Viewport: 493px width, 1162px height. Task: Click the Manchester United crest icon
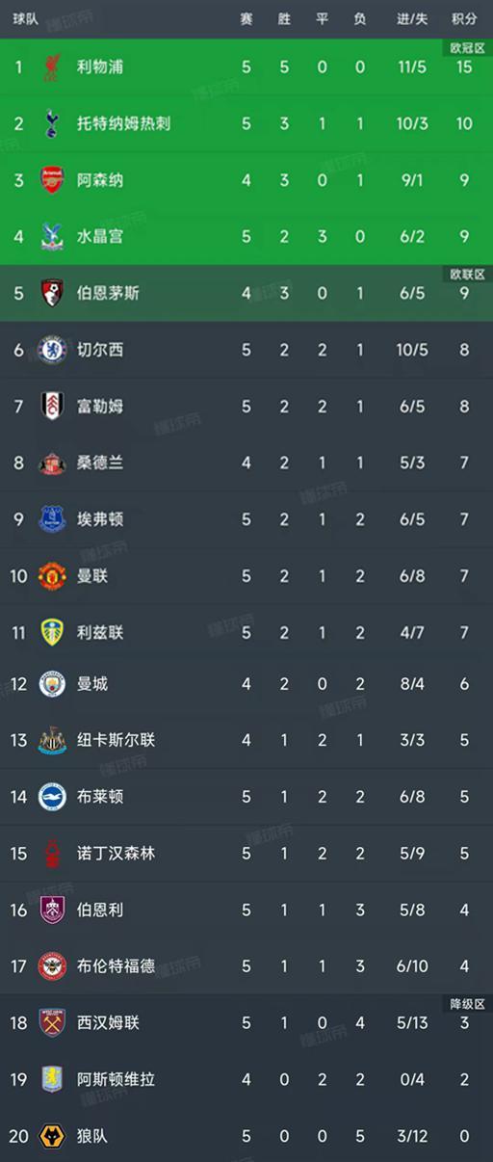(51, 576)
